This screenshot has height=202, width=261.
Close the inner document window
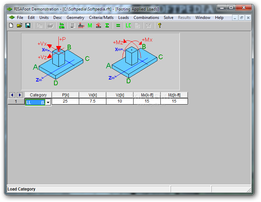click(248, 18)
